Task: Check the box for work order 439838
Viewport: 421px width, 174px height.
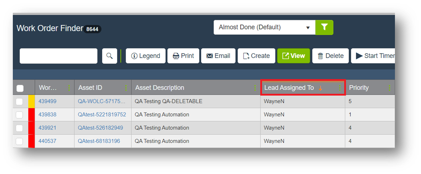Action: [19, 115]
